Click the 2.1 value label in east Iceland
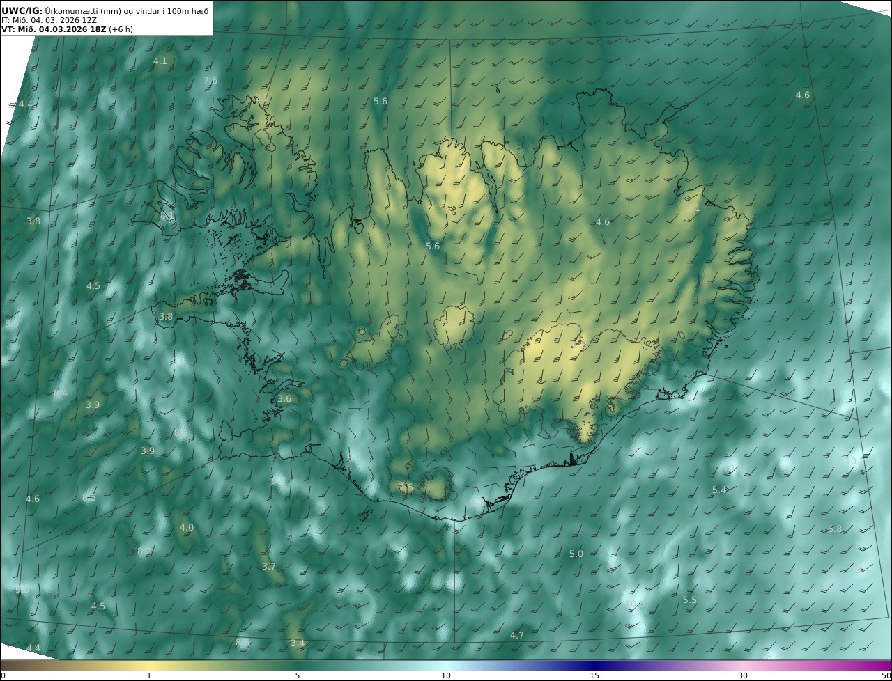The image size is (892, 681). 693,208
